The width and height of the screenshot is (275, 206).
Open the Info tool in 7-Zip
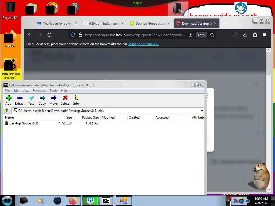76,100
